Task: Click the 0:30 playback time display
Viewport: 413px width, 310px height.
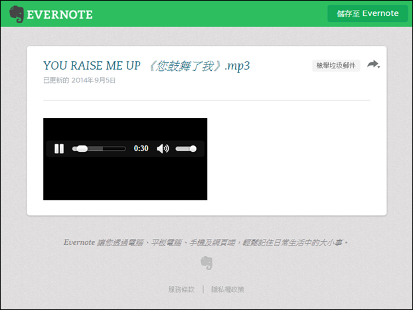Action: pyautogui.click(x=141, y=149)
